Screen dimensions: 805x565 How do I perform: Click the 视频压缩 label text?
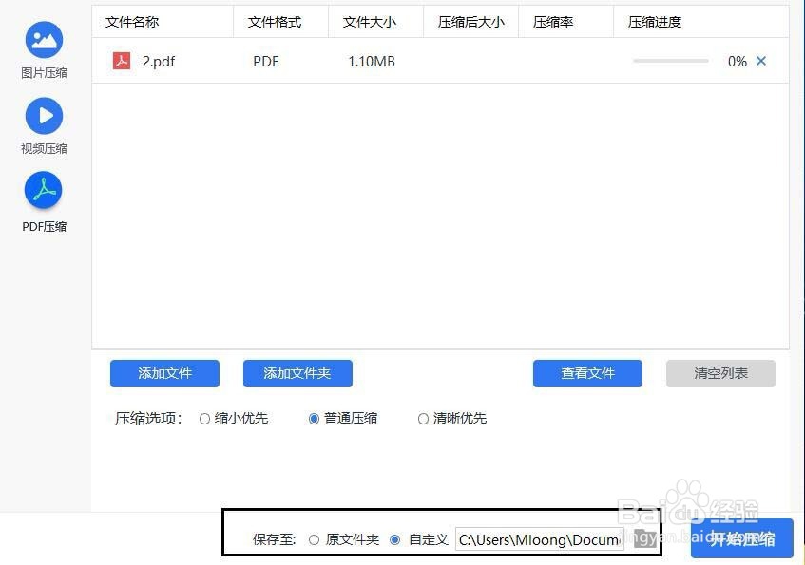tap(44, 149)
